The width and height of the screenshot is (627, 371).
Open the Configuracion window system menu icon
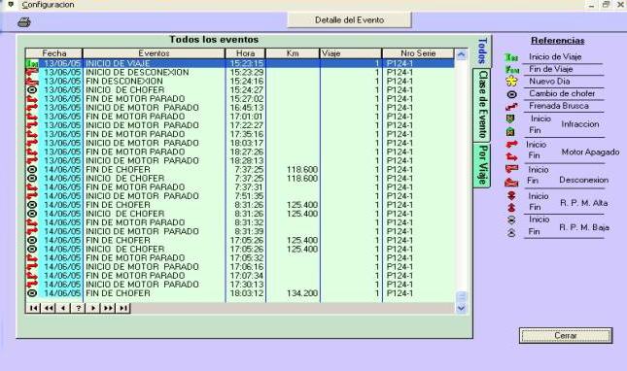[x=12, y=5]
